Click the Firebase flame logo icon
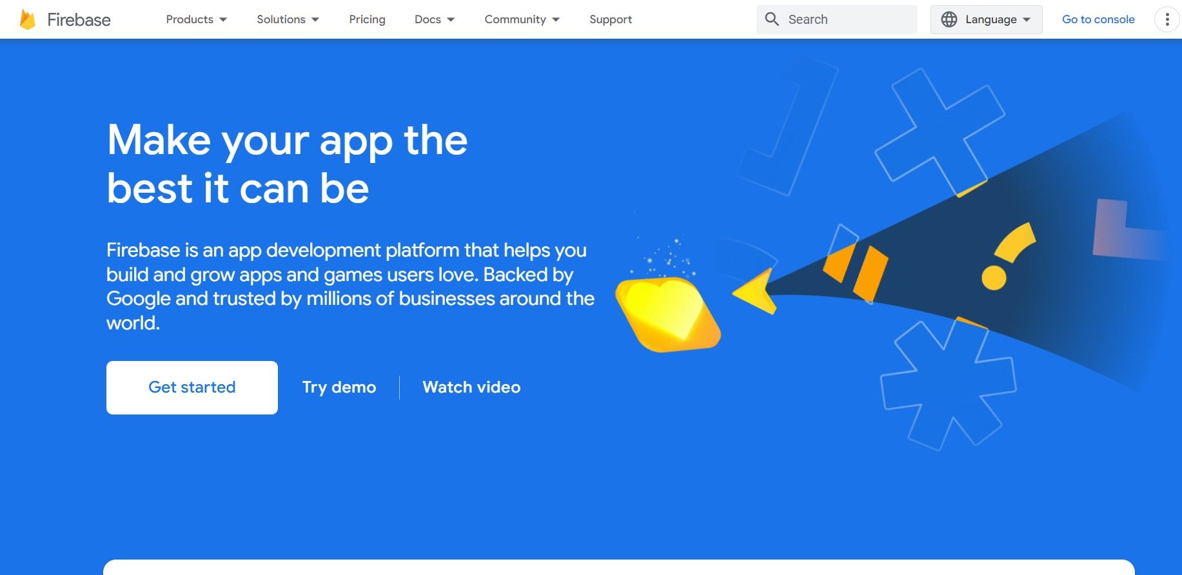 tap(28, 19)
